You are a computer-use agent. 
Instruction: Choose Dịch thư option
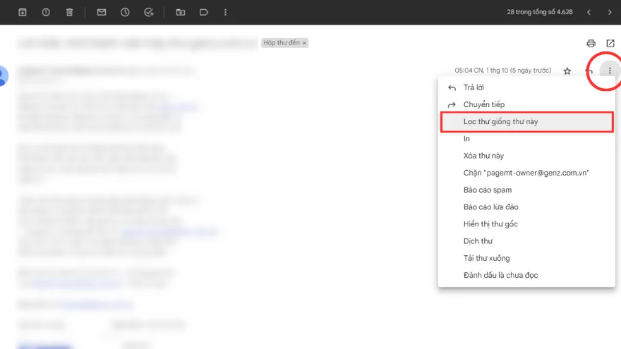tap(526, 240)
